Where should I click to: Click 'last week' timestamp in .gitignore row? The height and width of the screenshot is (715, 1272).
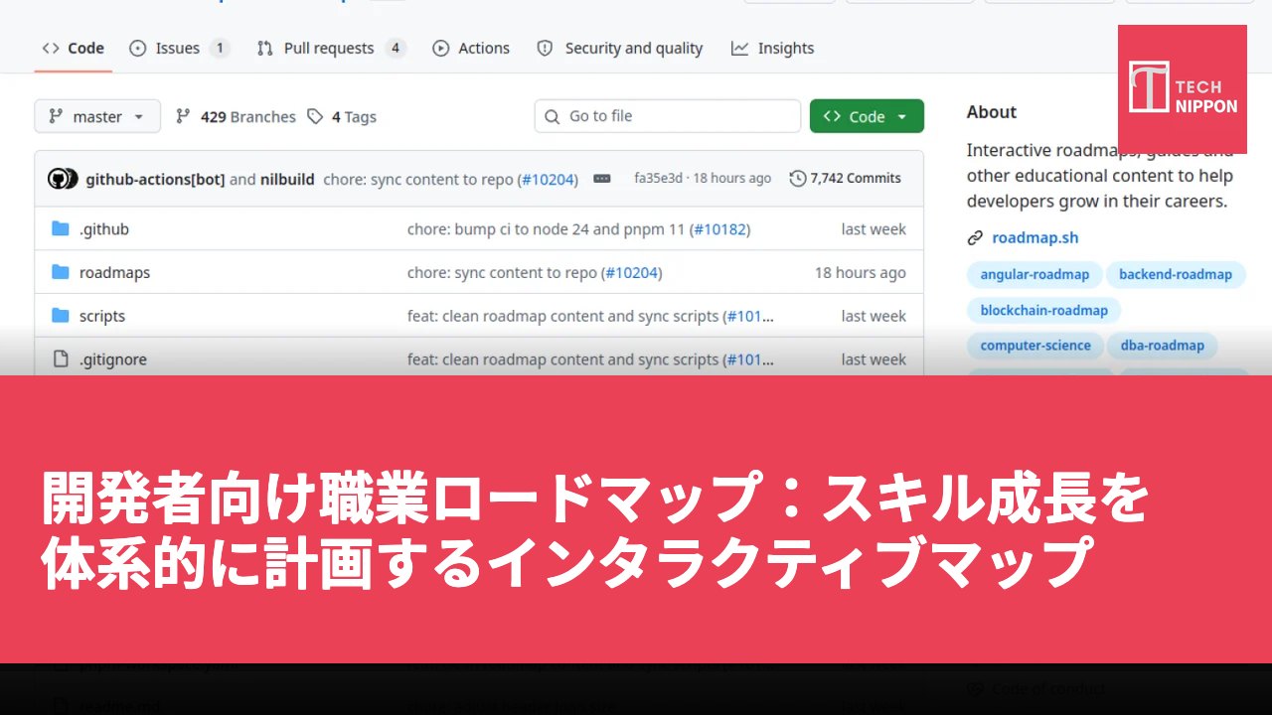point(874,359)
